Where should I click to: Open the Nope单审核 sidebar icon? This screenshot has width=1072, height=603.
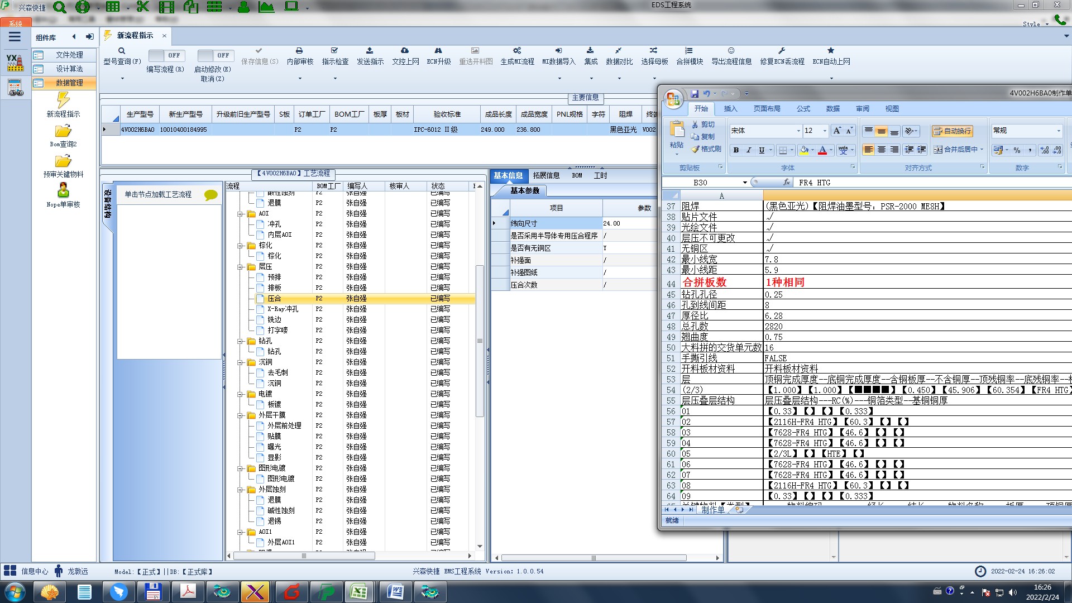(63, 190)
